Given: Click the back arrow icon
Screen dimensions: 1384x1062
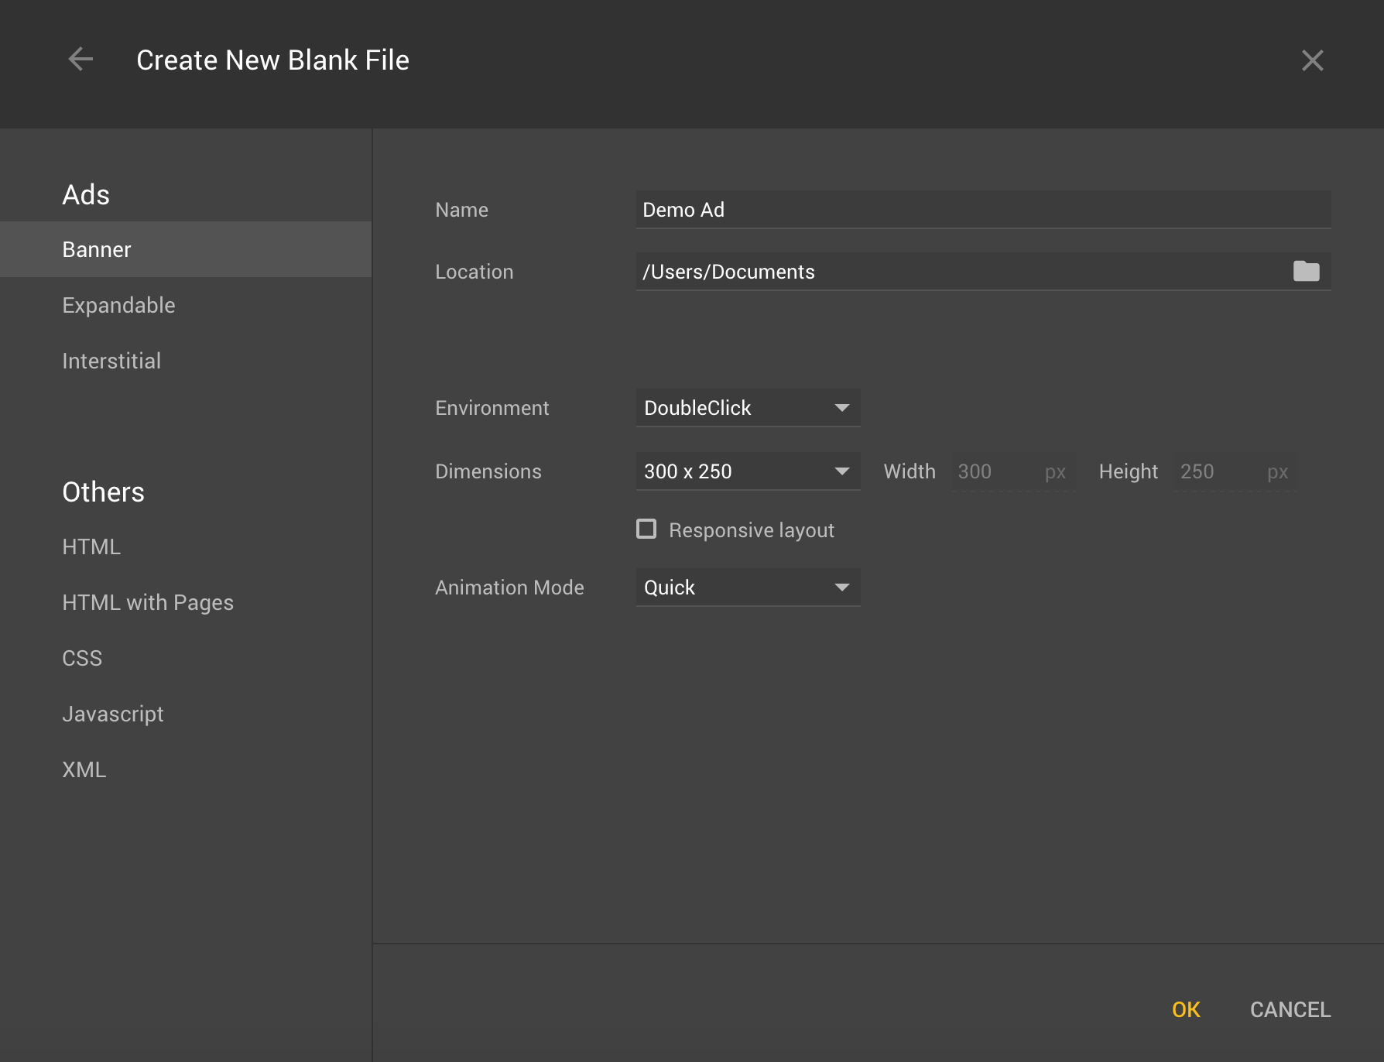Looking at the screenshot, I should pyautogui.click(x=81, y=60).
